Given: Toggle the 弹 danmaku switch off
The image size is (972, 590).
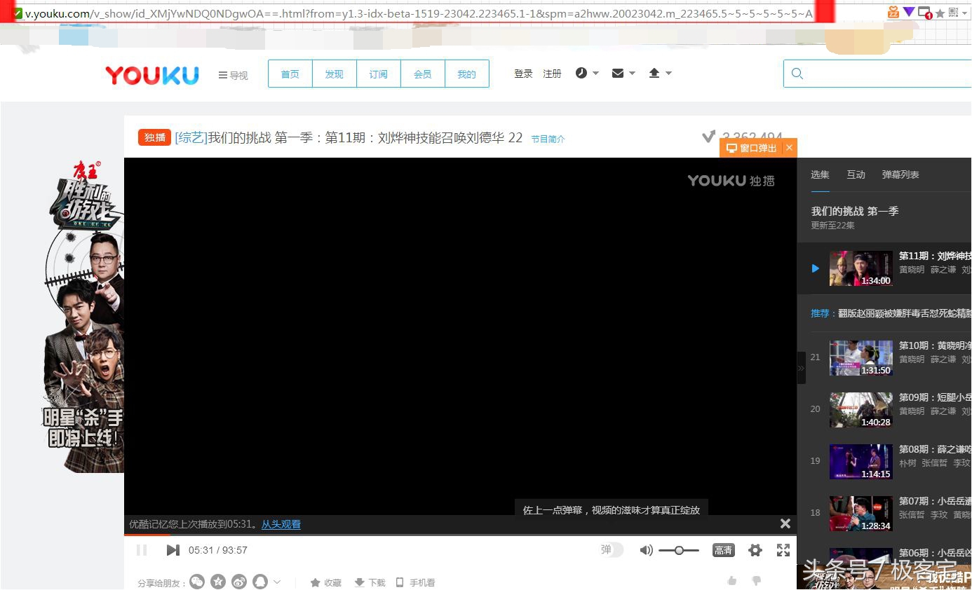Looking at the screenshot, I should click(611, 550).
